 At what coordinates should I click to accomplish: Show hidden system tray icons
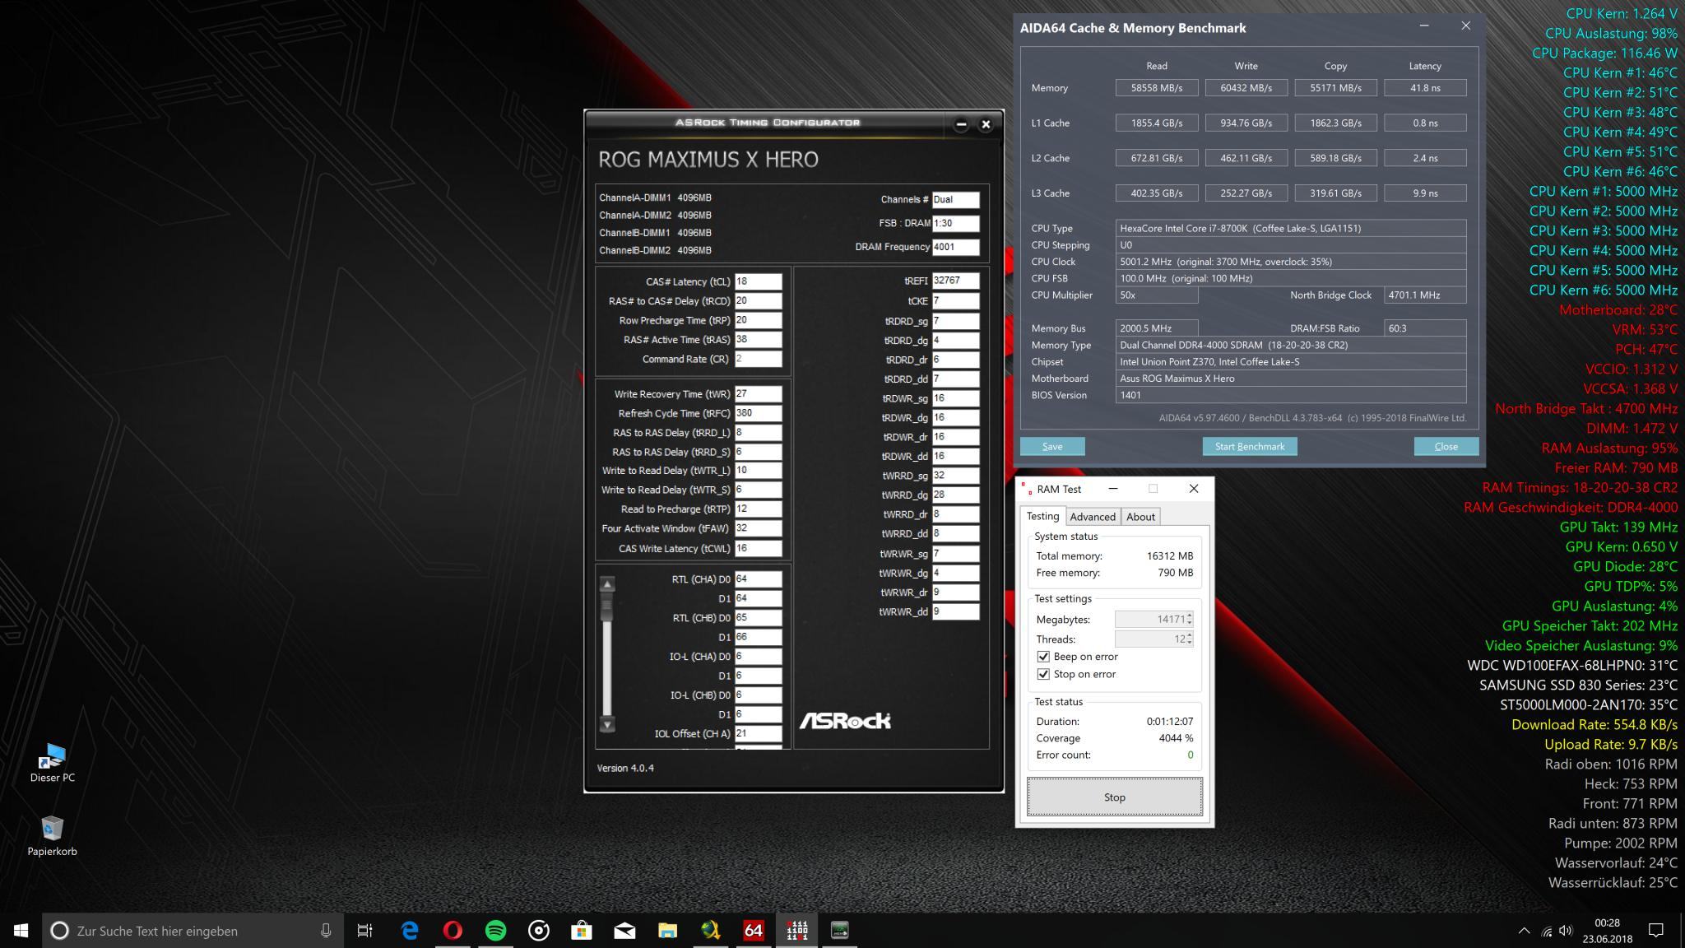pos(1524,931)
